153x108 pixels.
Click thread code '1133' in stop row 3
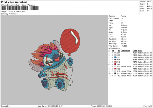pos(135,57)
